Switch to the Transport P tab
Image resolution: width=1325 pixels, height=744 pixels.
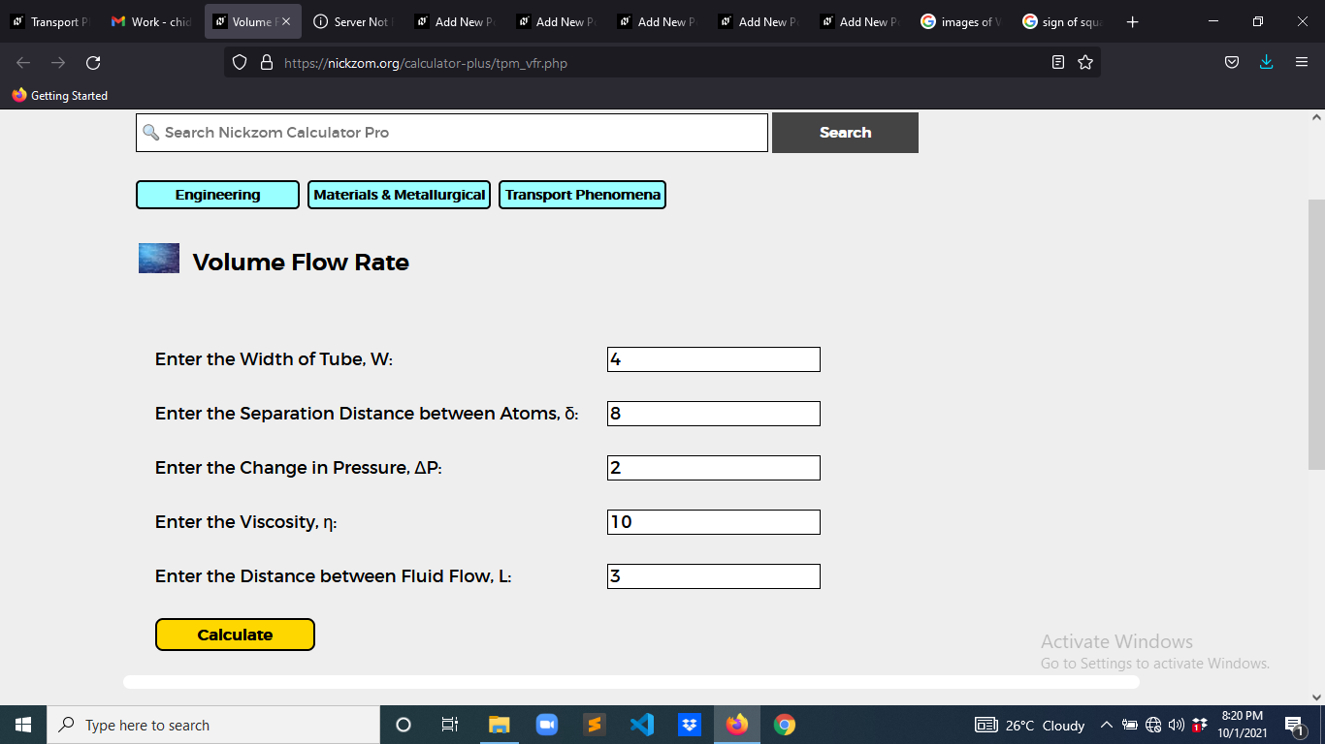49,21
